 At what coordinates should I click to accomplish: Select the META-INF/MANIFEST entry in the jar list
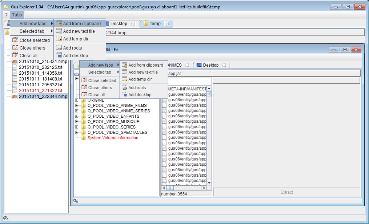187,89
